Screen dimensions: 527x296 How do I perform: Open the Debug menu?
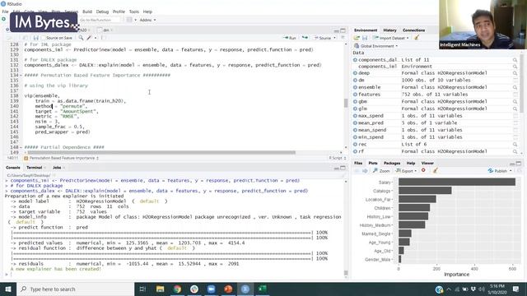coord(102,12)
